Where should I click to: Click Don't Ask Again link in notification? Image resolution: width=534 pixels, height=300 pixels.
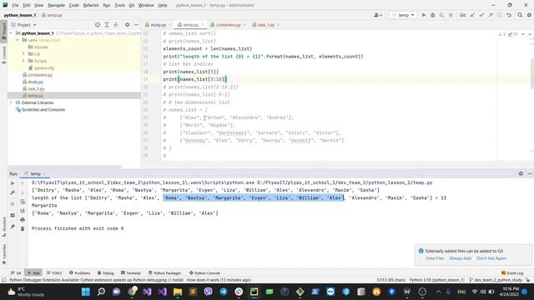491,258
